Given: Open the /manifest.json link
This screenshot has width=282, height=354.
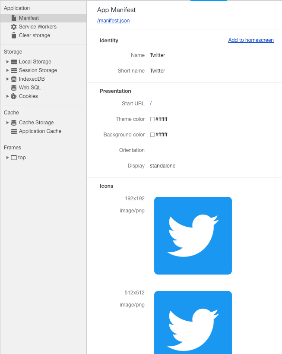Looking at the screenshot, I should (113, 21).
